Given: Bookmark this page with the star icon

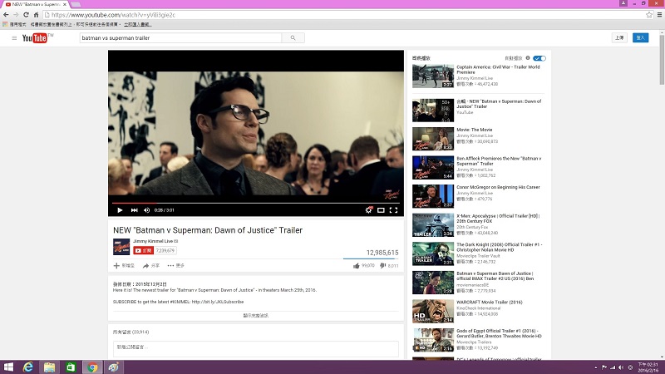Looking at the screenshot, I should (649, 15).
